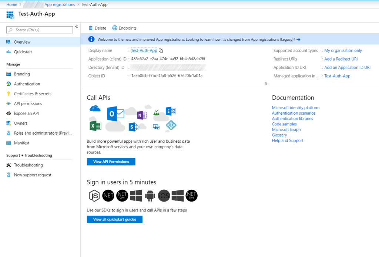
Task: Open Add a Redirect URI link
Action: tap(341, 59)
